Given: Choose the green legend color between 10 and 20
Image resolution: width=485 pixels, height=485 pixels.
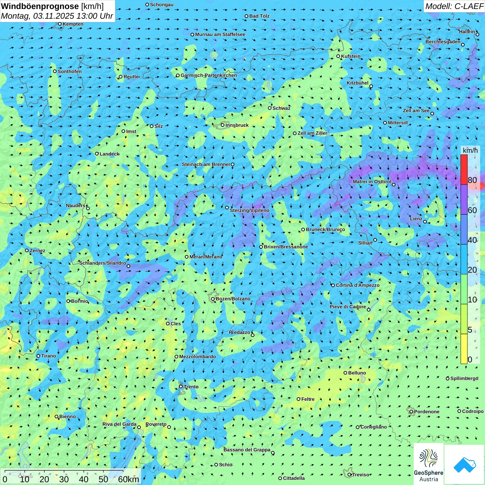Looking at the screenshot, I should tap(464, 289).
